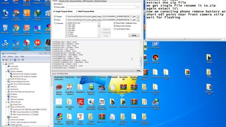
Task: Open the mi note 3 folder
Action: [144, 88]
